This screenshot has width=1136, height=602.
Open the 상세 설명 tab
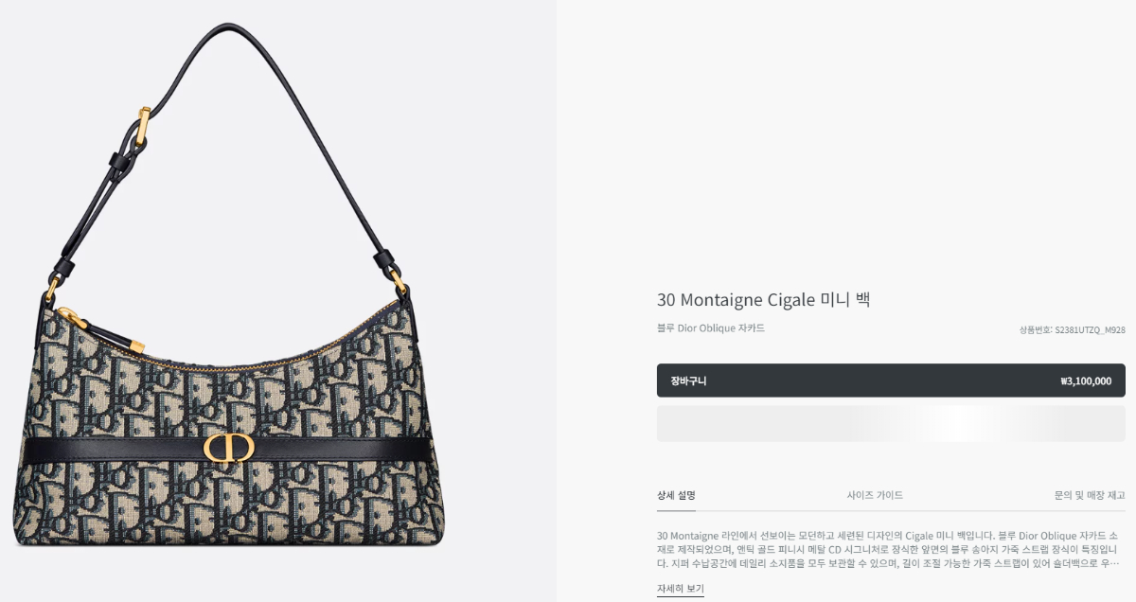(x=676, y=495)
